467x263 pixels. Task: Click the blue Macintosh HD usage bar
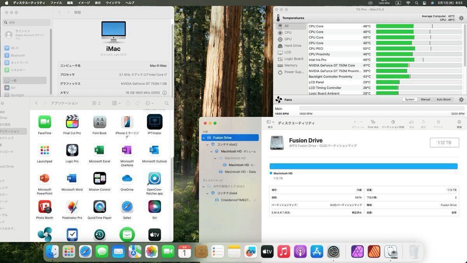point(363,166)
